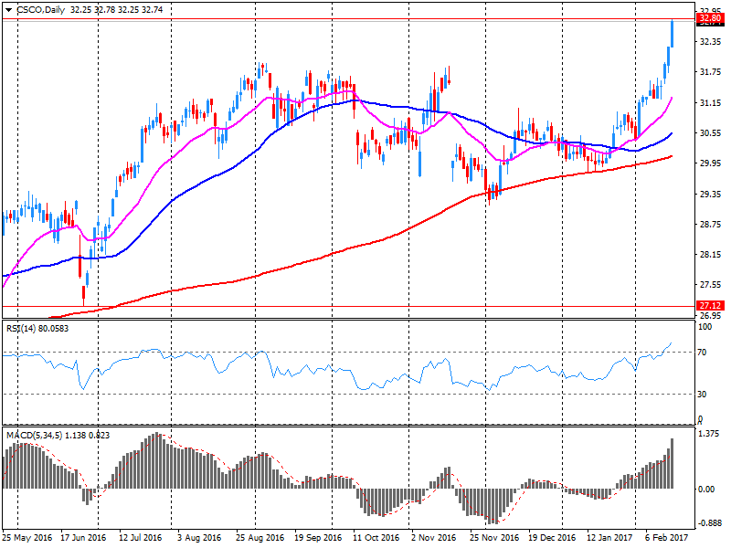
Task: Click the 17 Jun 2016 date label
Action: (83, 537)
